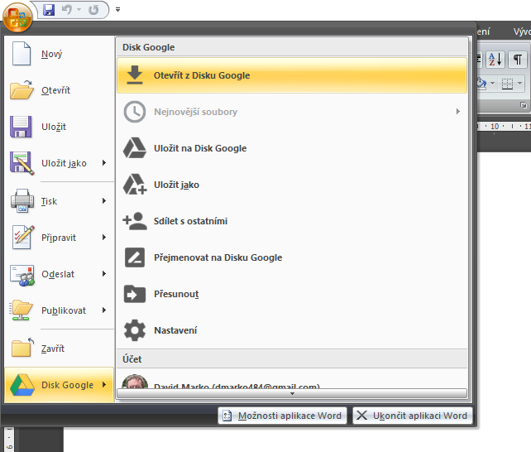Image resolution: width=531 pixels, height=452 pixels.
Task: Click the pencil rename icon
Action: click(135, 257)
